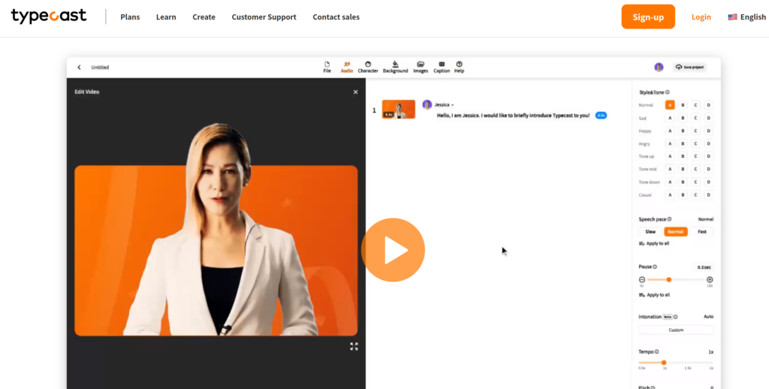Open the Plans menu

click(x=130, y=17)
